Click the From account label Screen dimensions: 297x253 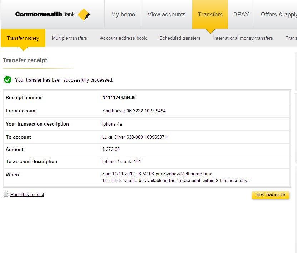tap(21, 111)
